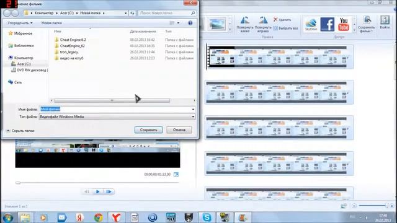
Task: Click the preview seek slider handle
Action: (x=18, y=183)
